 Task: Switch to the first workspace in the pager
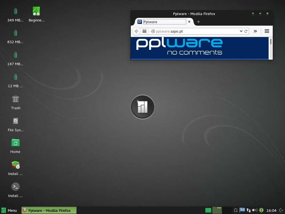click(x=217, y=210)
